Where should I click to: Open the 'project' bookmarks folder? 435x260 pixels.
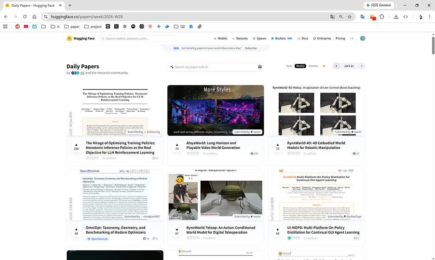(93, 27)
